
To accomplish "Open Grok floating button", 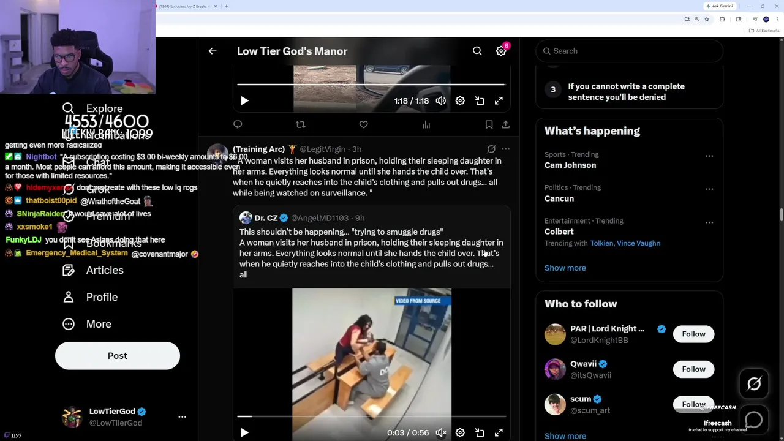I will pyautogui.click(x=754, y=384).
